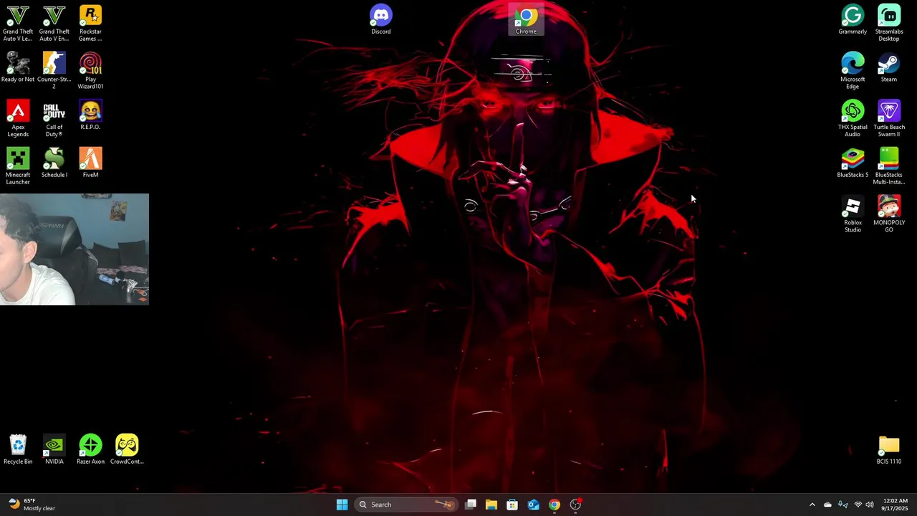
Task: Click the webcam overlay thumbnail
Action: click(x=75, y=249)
